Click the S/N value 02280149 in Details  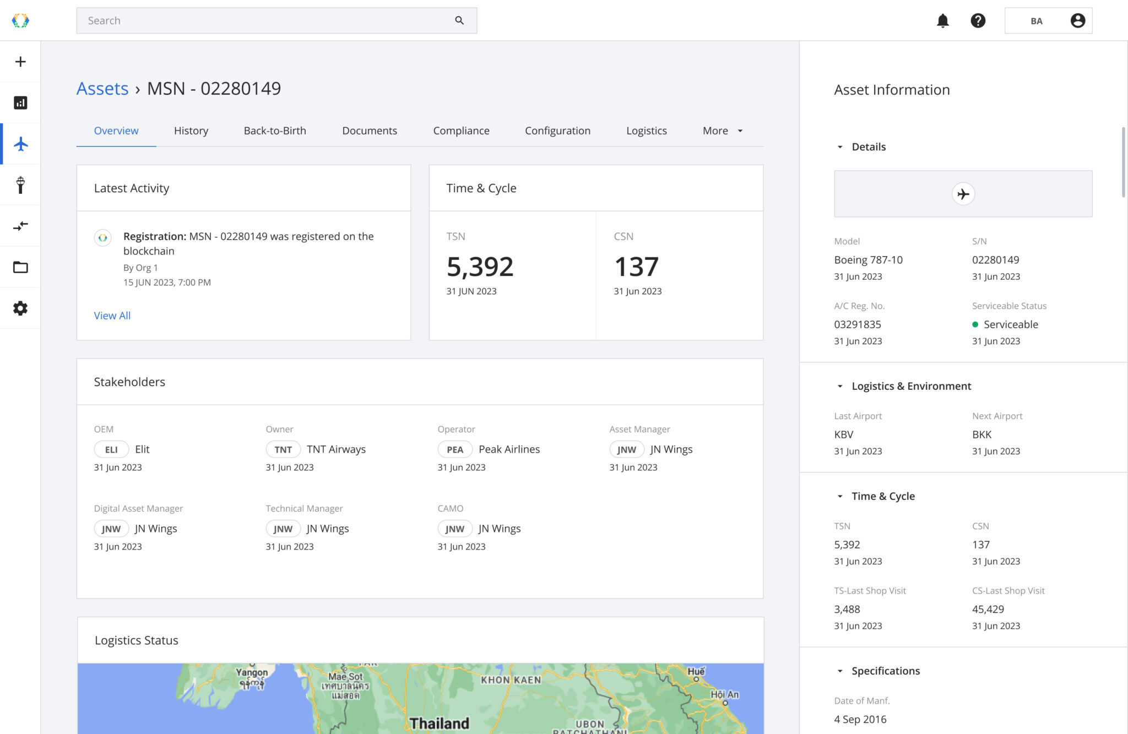[x=996, y=260]
